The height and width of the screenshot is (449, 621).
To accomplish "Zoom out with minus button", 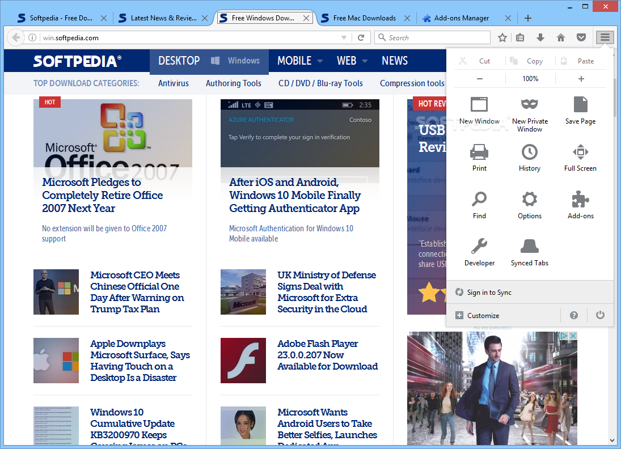I will [480, 79].
